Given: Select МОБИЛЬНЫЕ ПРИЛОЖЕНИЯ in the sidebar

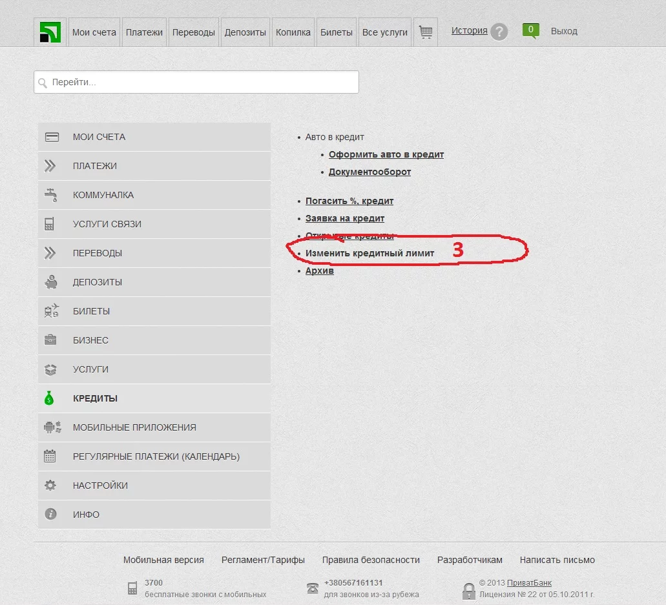Looking at the screenshot, I should pyautogui.click(x=154, y=427).
